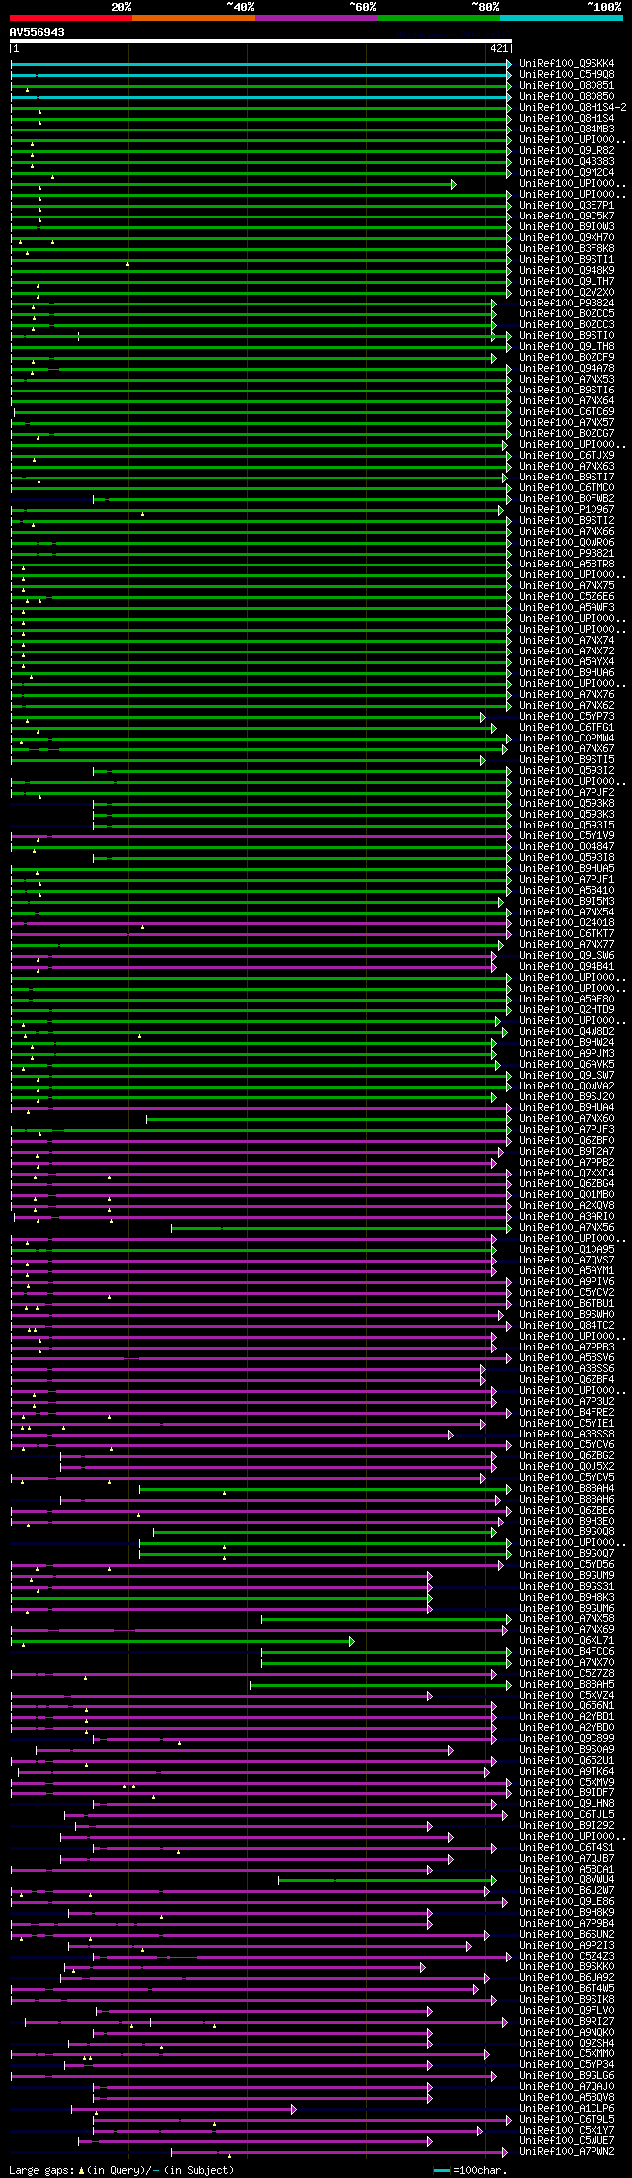Click label UniRef100_Q9XH70
Screen dimensions: 632x2178
pos(567,237)
